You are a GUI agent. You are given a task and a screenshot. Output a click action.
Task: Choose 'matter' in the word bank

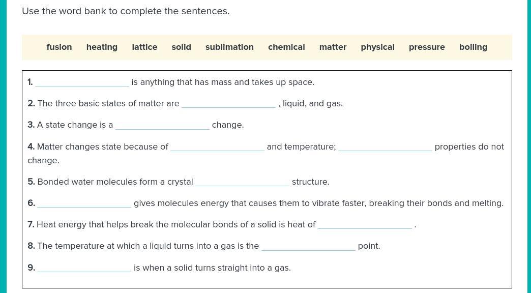333,47
